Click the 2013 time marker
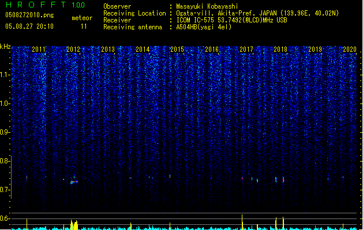This screenshot has width=363, height=230. click(x=108, y=49)
